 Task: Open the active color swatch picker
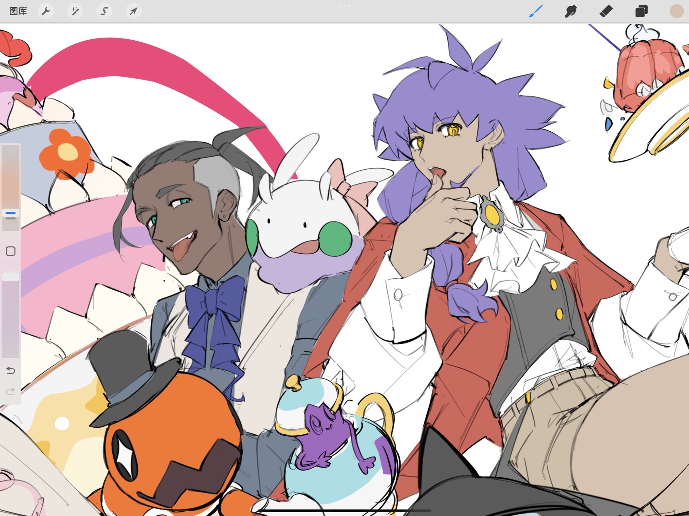(677, 11)
